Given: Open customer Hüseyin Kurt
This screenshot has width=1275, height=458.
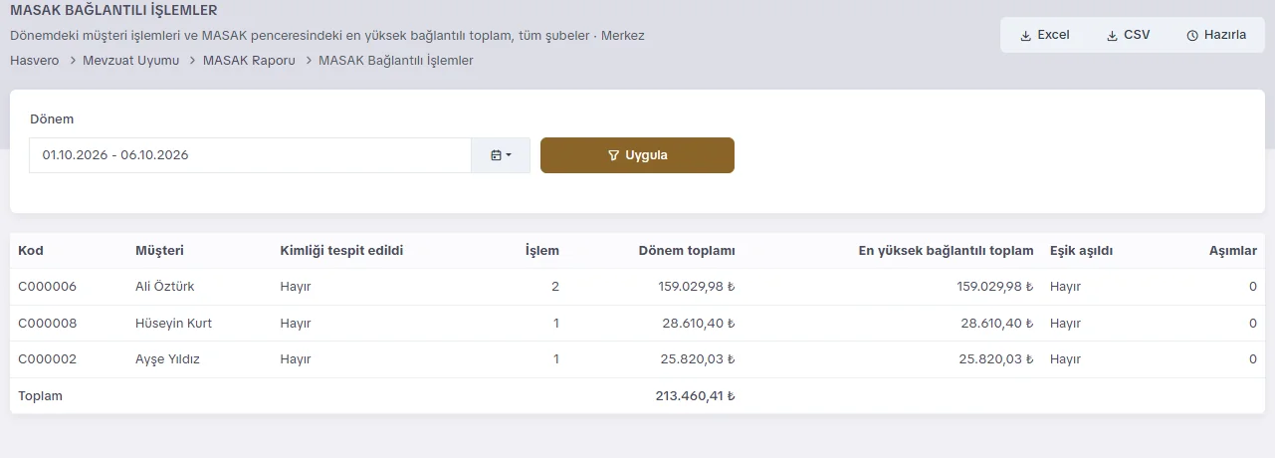Looking at the screenshot, I should coord(173,324).
